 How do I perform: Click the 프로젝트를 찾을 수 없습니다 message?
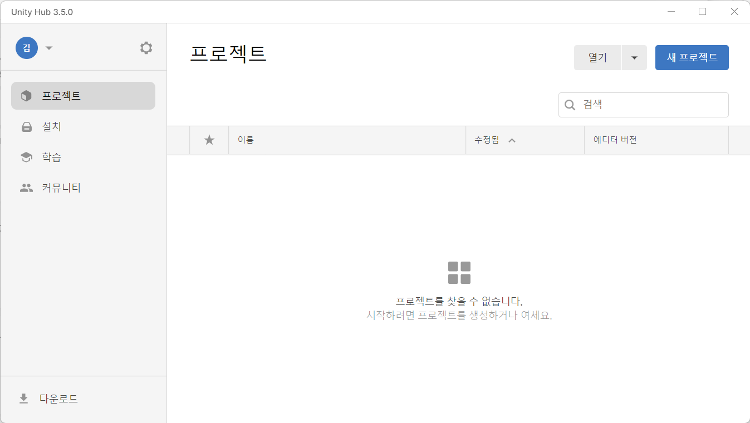tap(459, 302)
